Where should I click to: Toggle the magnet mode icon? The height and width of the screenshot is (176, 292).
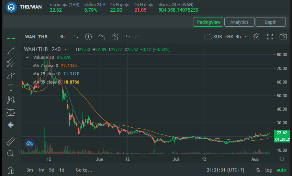pos(11,170)
